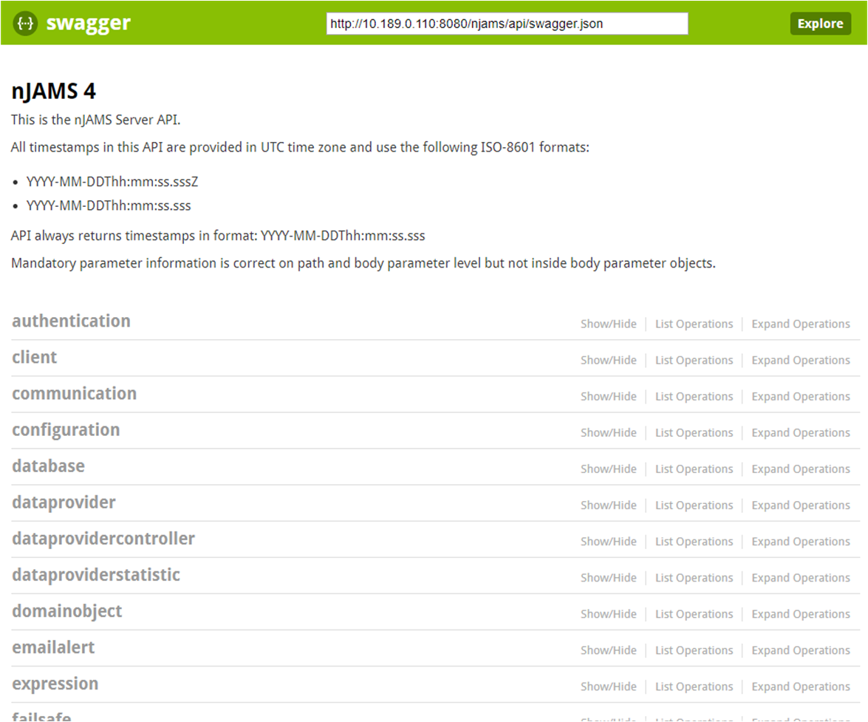The image size is (868, 722).
Task: Open the authentication API section
Action: click(72, 321)
